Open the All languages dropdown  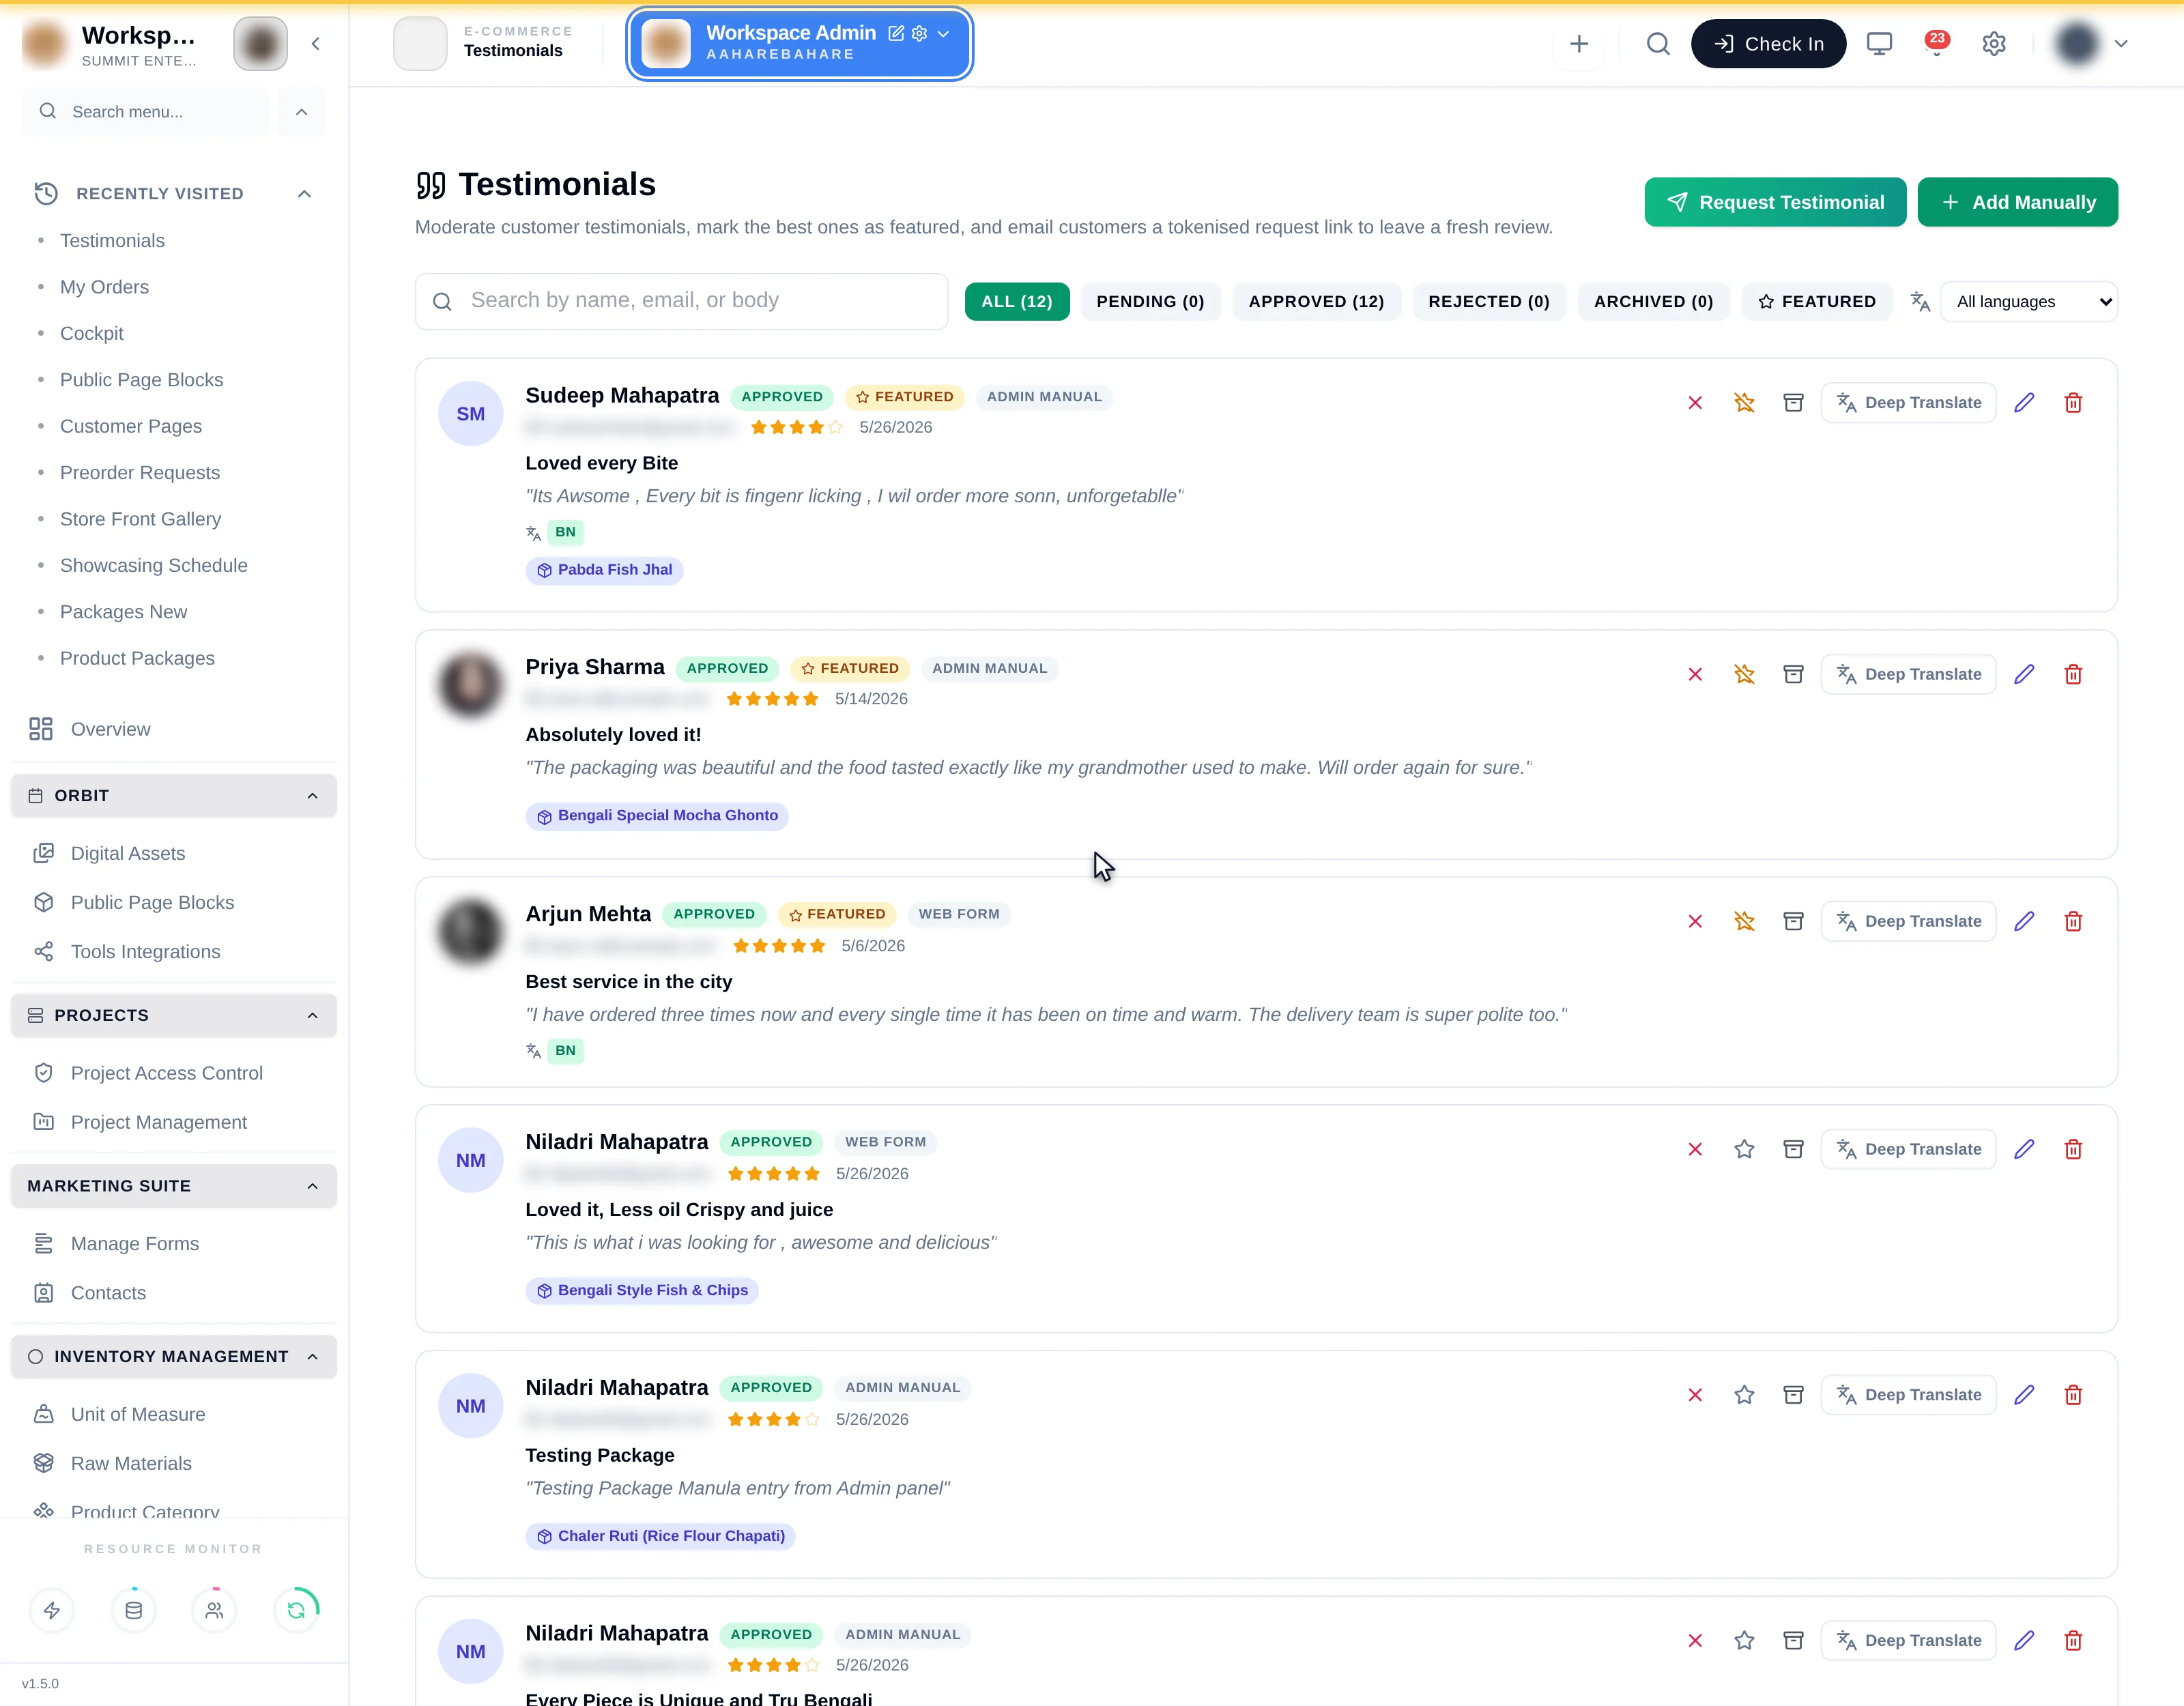2028,301
